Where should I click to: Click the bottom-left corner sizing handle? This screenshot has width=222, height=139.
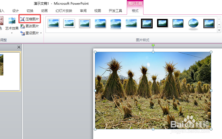[x=95, y=129]
